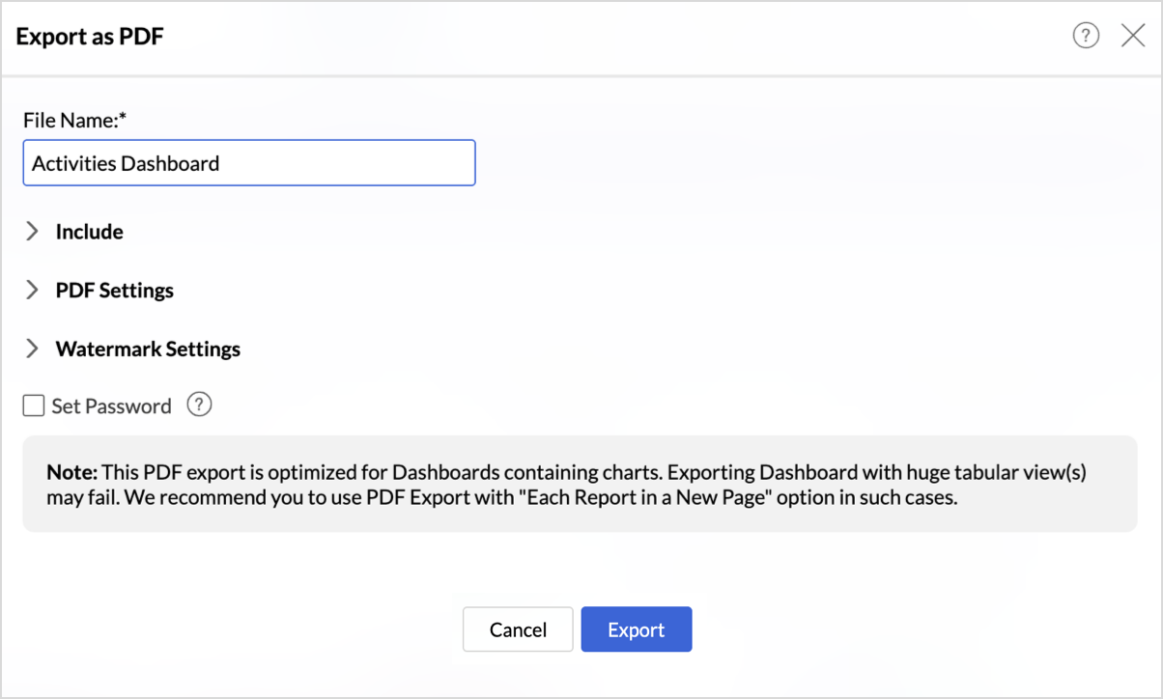Screen dimensions: 1163x699
Task: Open the help icon in dialog header
Action: click(x=1086, y=37)
